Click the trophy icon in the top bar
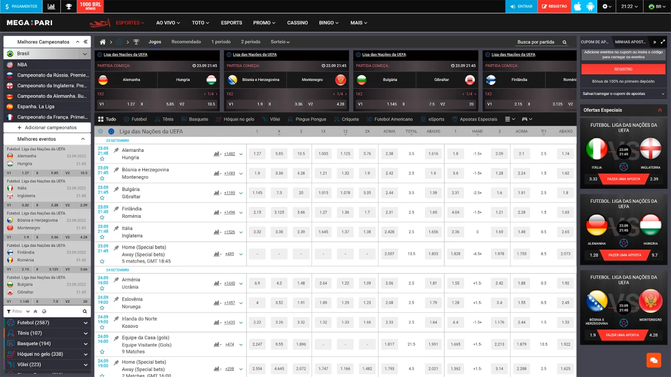671x377 pixels. 69,6
